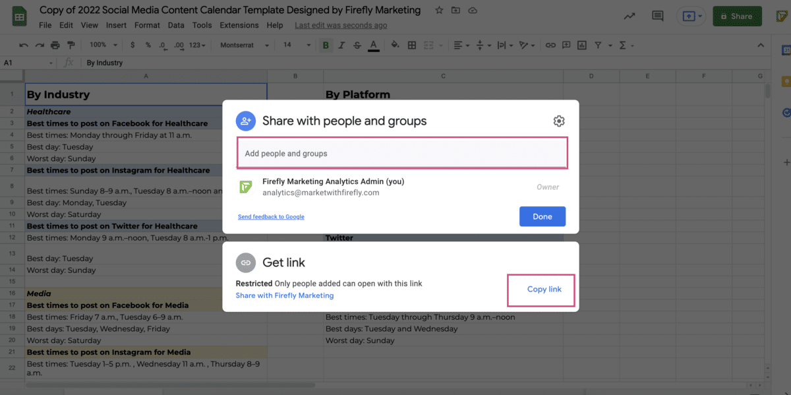Open the File menu
Image resolution: width=791 pixels, height=395 pixels.
pos(45,25)
